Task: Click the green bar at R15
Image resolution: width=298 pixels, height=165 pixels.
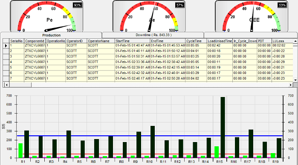Action: (217, 152)
